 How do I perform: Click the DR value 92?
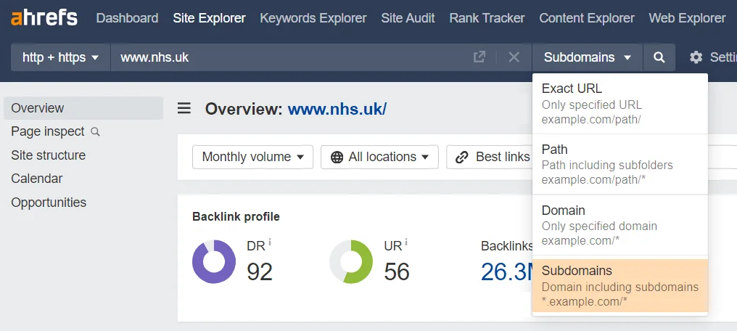coord(260,271)
